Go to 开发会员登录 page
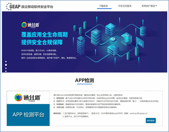This screenshot has width=169, height=132. tap(125, 6)
